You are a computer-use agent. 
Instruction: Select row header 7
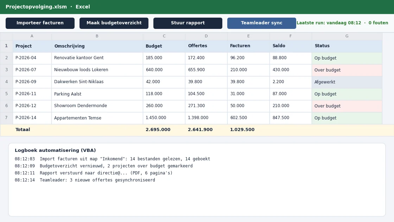point(7,118)
